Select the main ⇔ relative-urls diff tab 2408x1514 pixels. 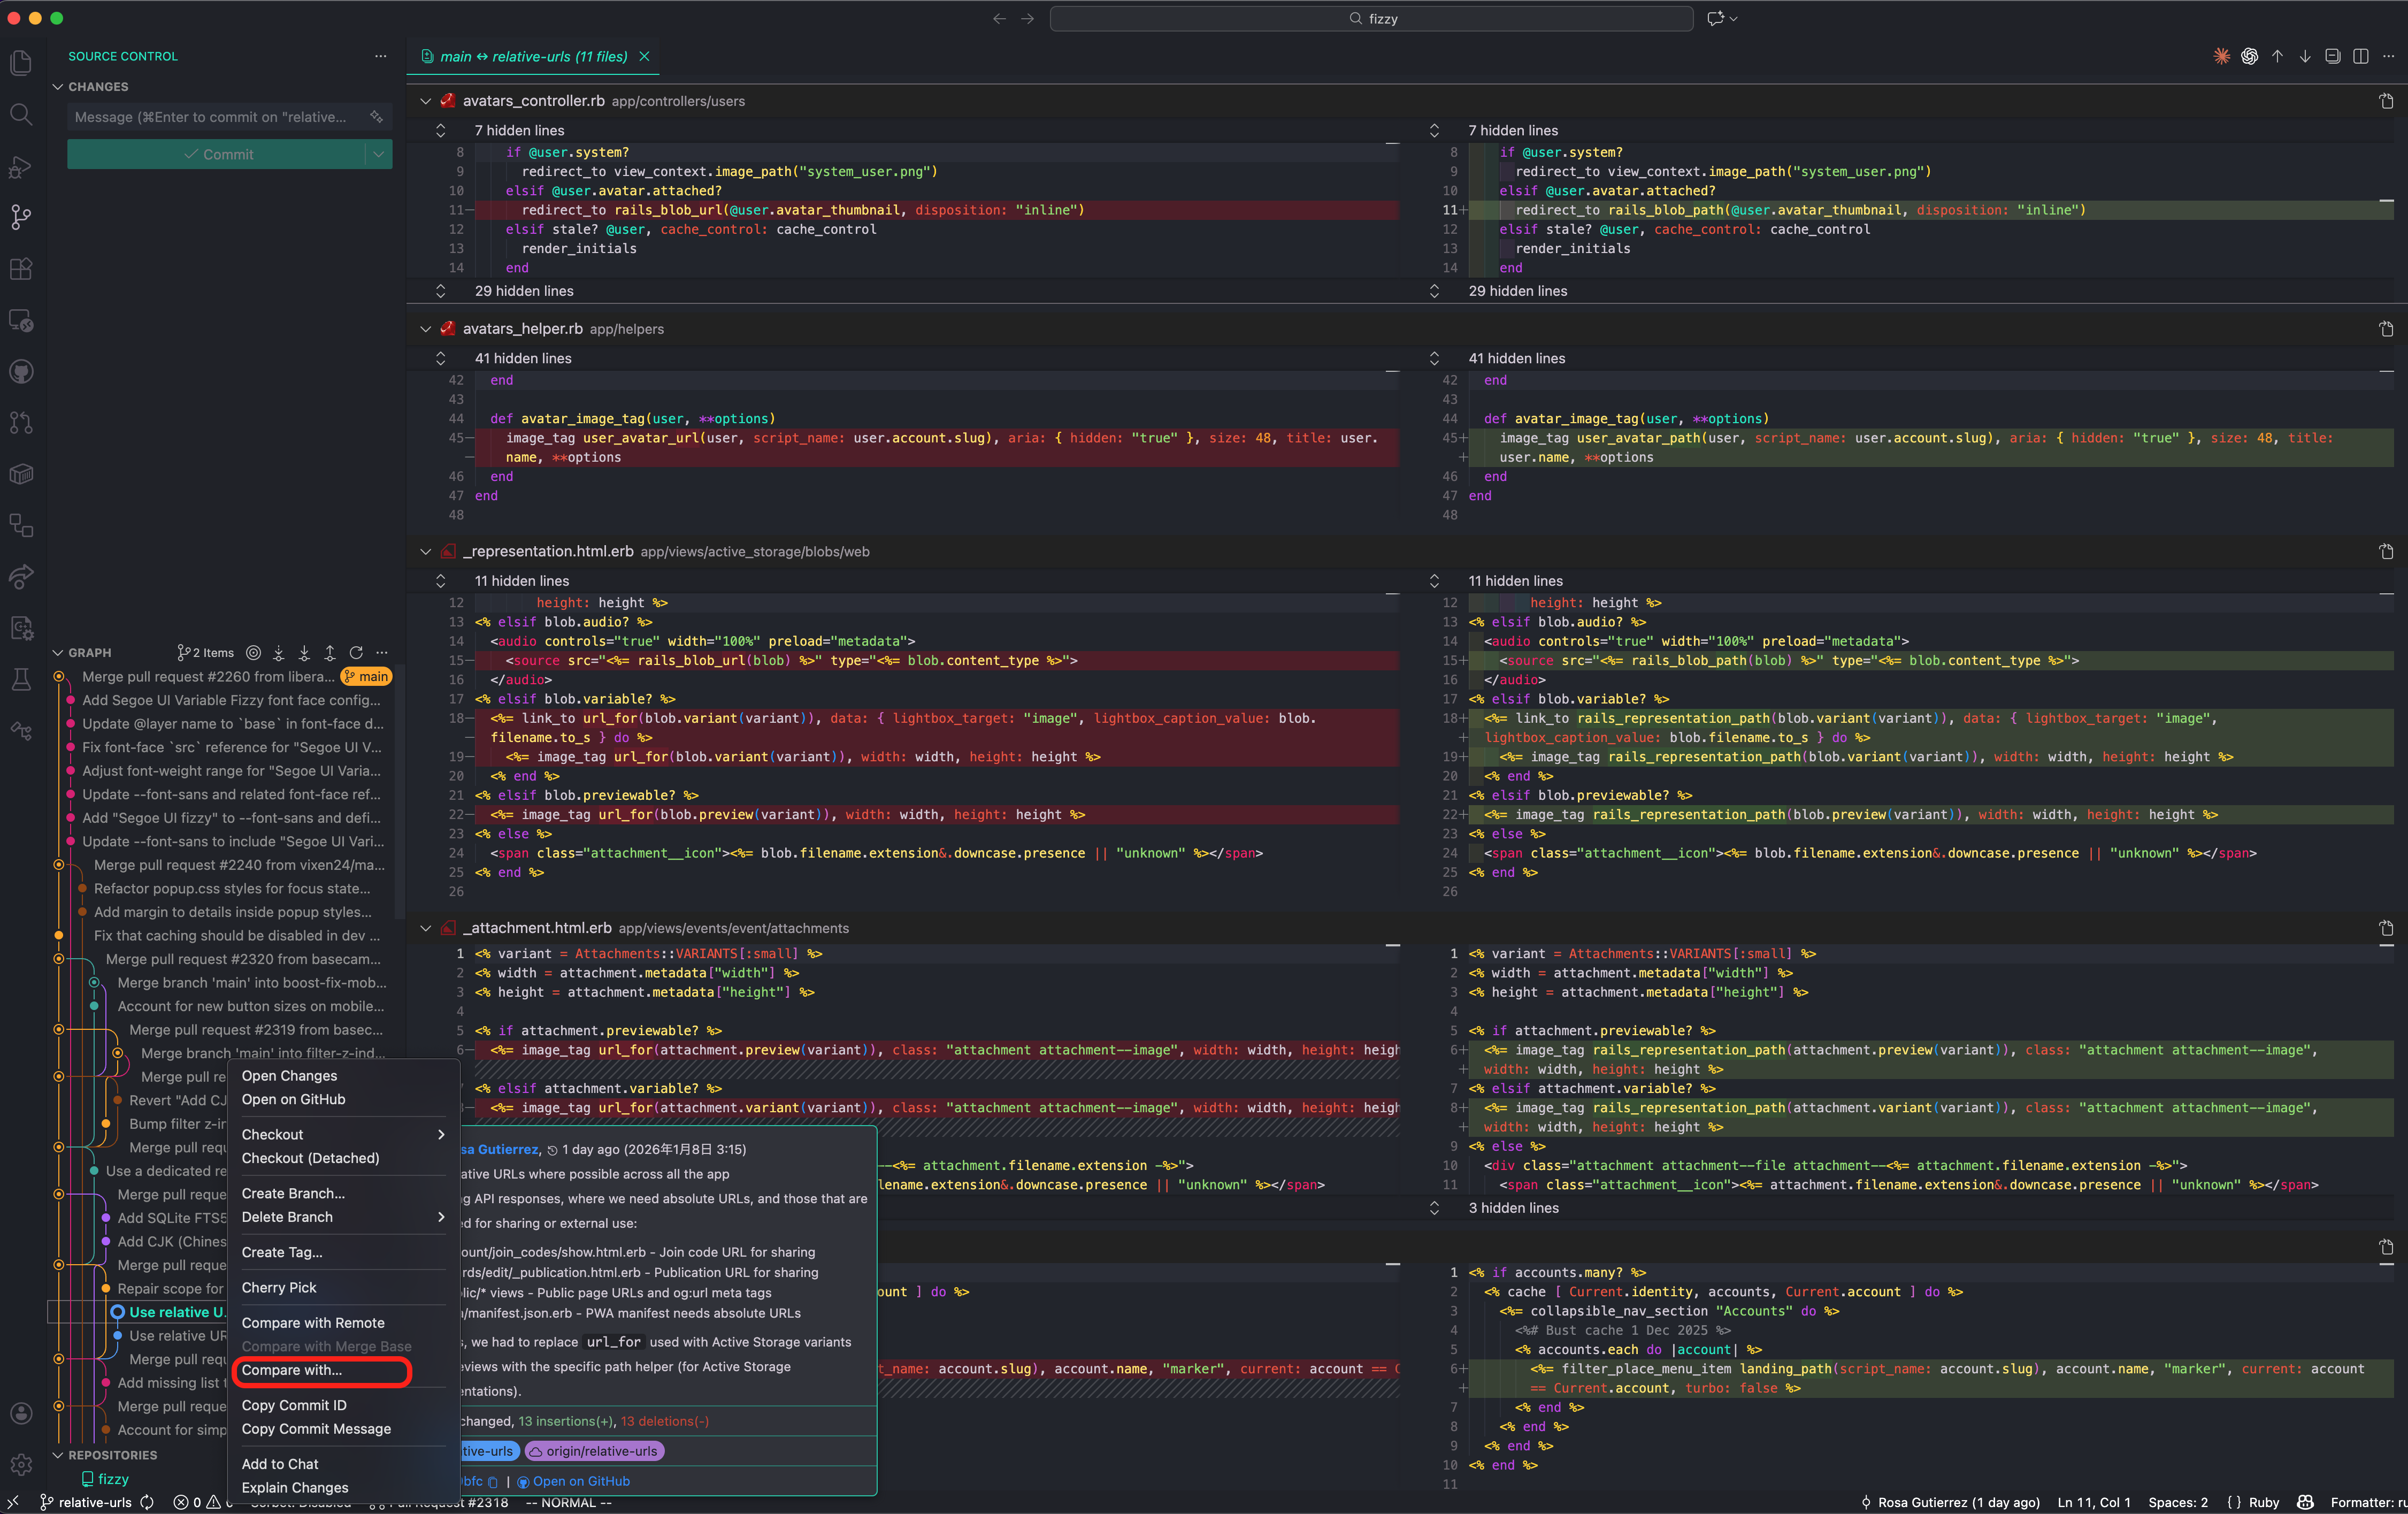530,57
